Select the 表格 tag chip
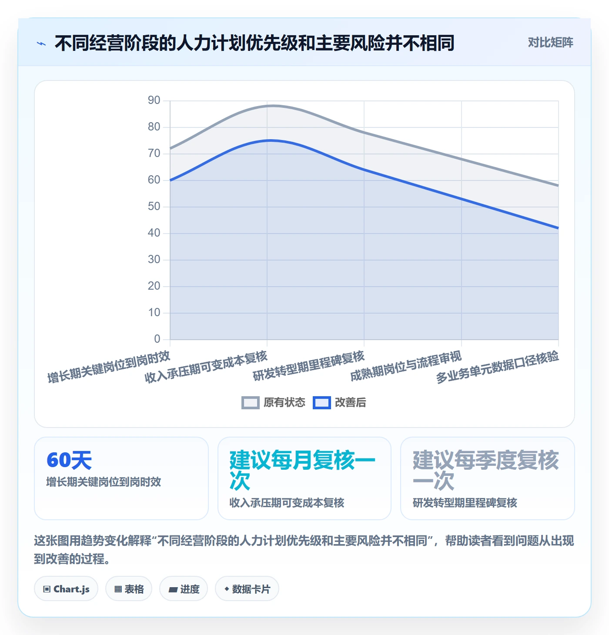Viewport: 609px width, 635px height. coord(129,589)
